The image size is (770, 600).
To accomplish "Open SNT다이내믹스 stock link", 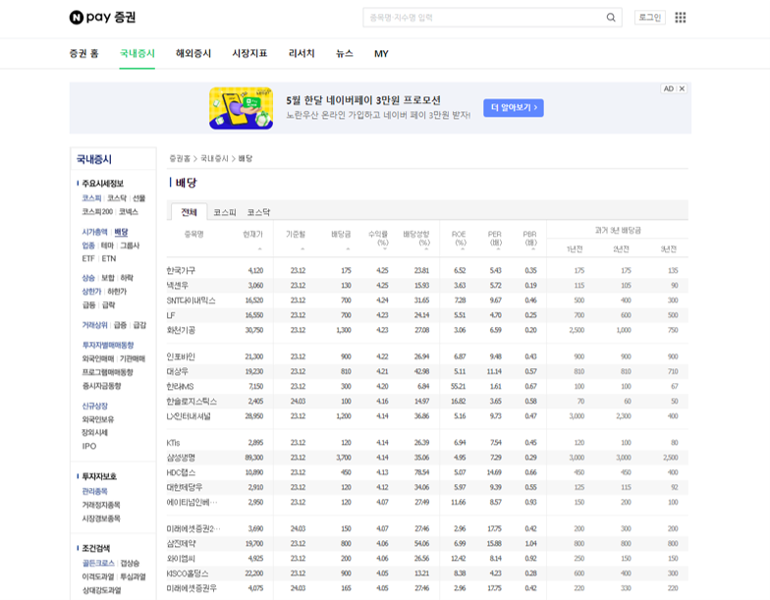I will click(191, 300).
